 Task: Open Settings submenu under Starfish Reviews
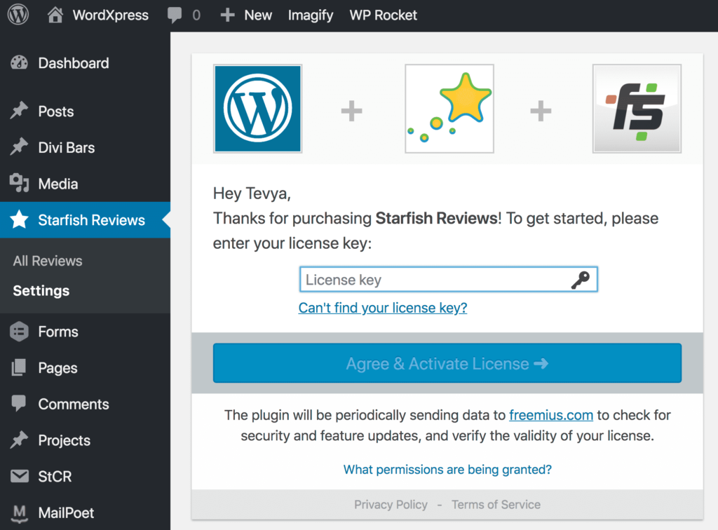(x=41, y=291)
